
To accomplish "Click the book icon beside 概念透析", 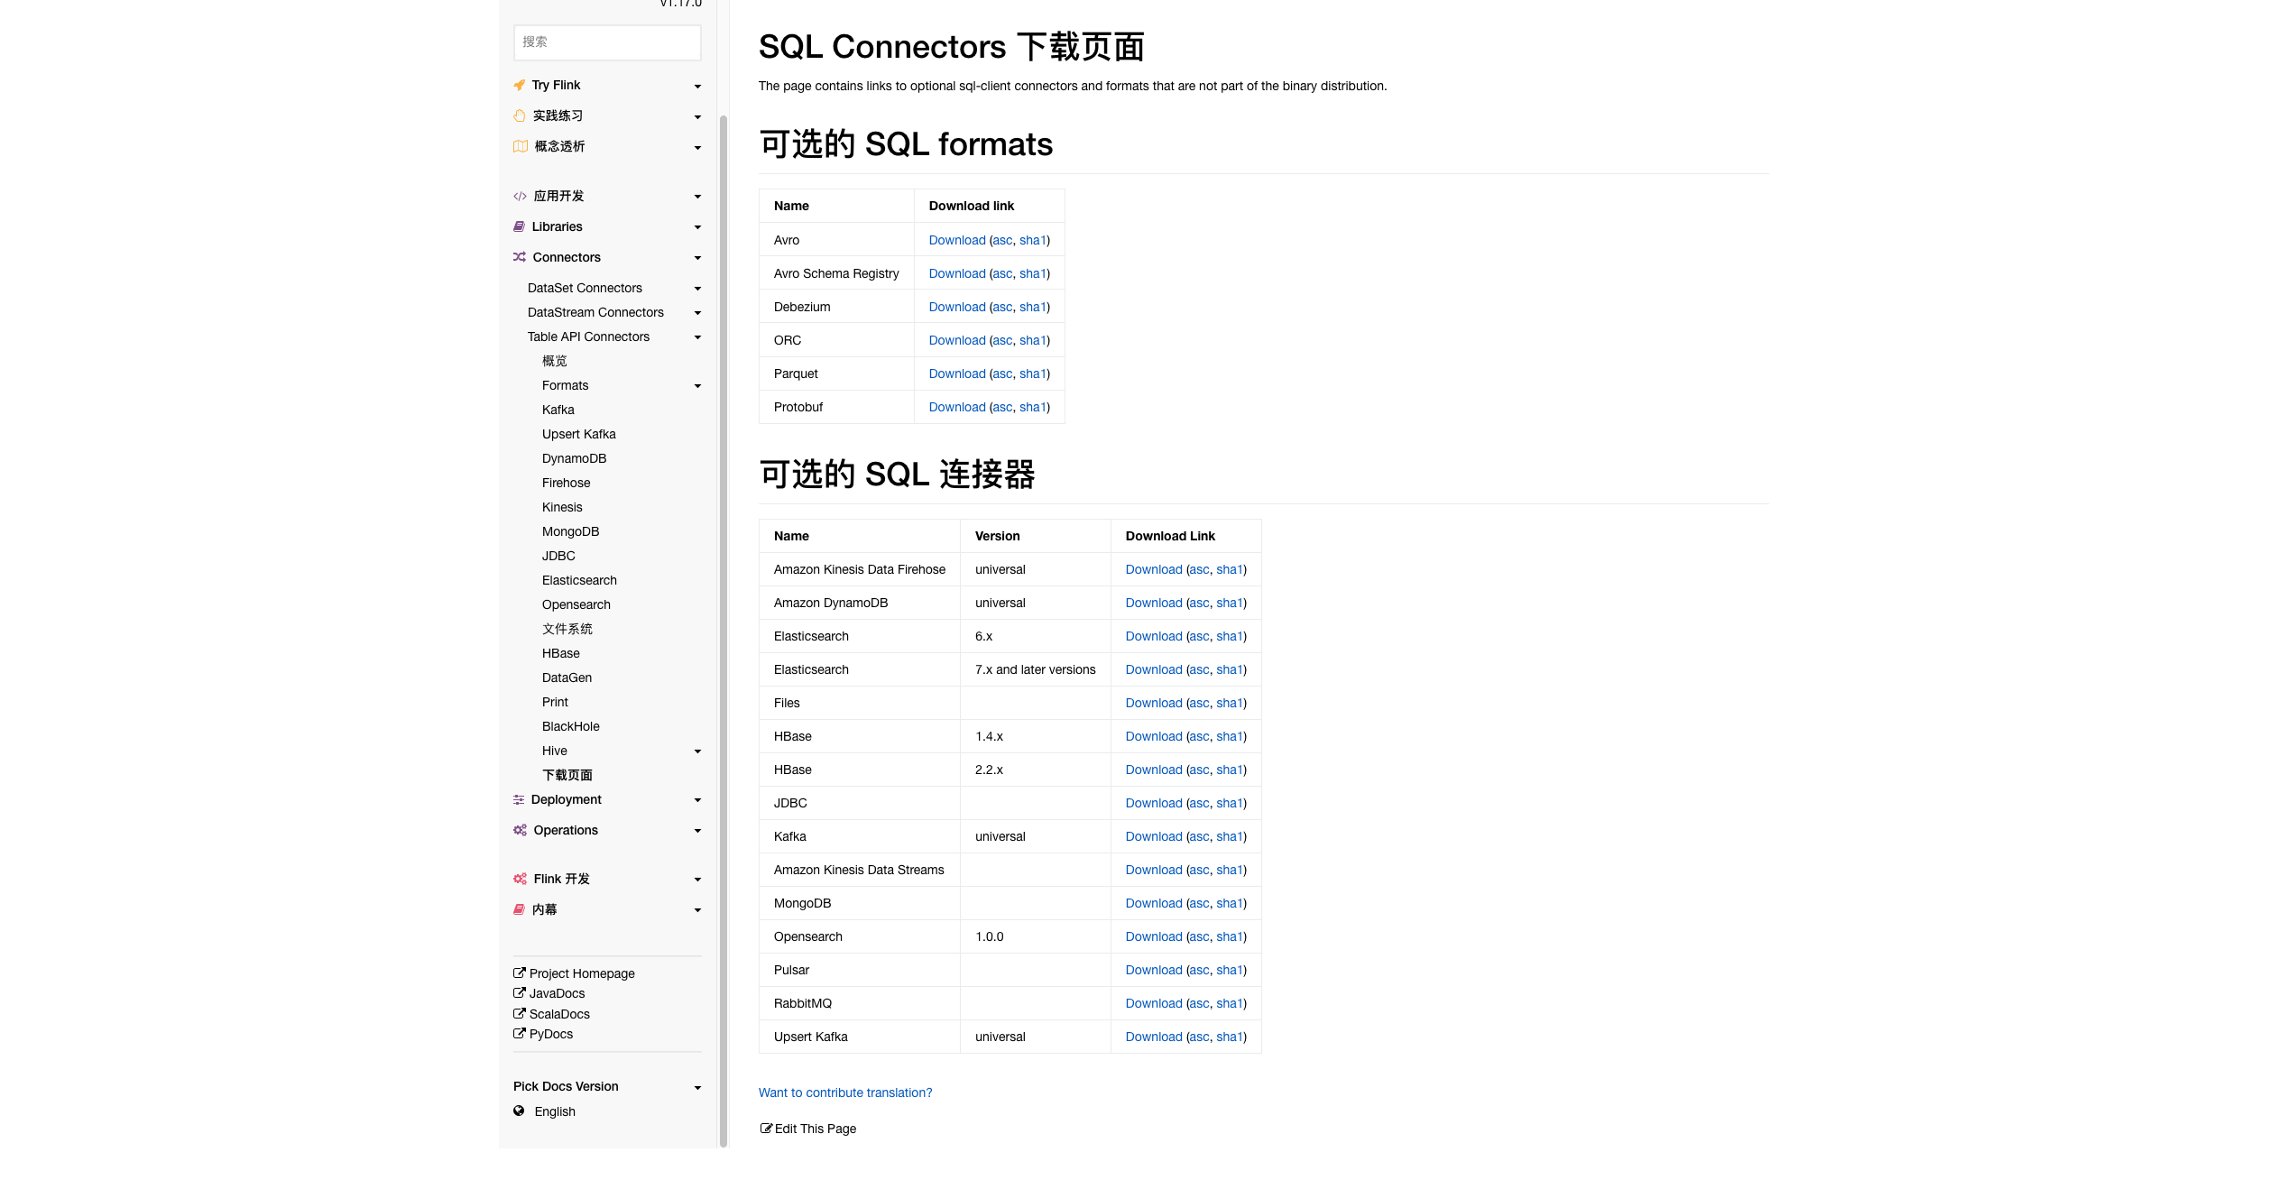I will pos(521,146).
